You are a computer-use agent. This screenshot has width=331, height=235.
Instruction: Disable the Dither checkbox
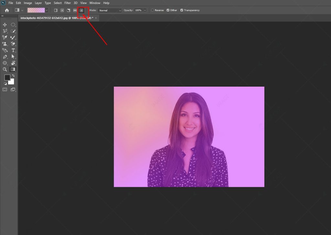(168, 10)
